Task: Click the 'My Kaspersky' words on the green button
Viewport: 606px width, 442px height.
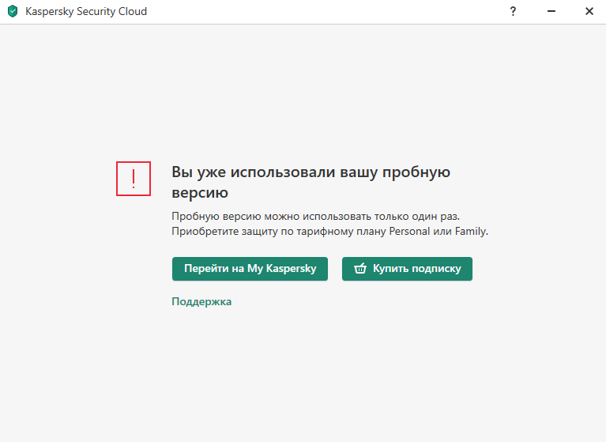Action: (281, 269)
